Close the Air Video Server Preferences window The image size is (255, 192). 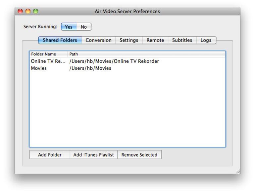tap(20, 11)
